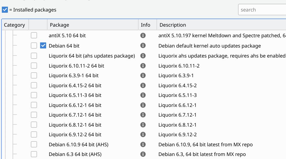
Task: Open info for Liquorix 6.9.12-2 64 bit
Action: pos(143,134)
